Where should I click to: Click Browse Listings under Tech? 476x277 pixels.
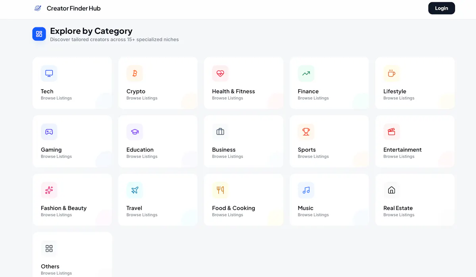(x=56, y=98)
